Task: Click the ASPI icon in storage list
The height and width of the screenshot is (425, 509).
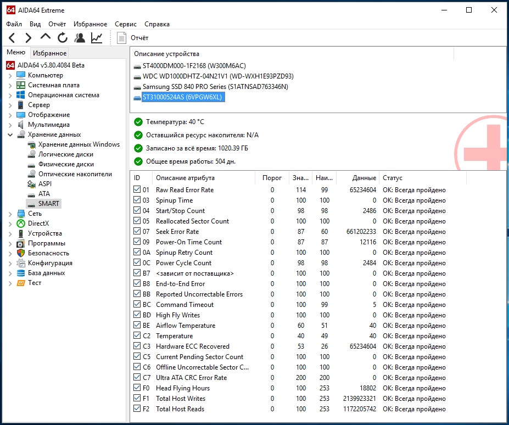Action: click(31, 184)
